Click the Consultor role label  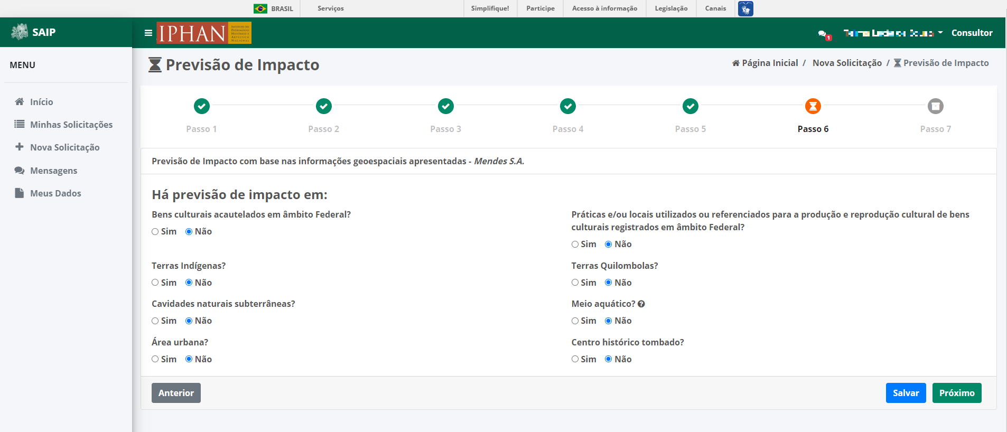coord(972,33)
